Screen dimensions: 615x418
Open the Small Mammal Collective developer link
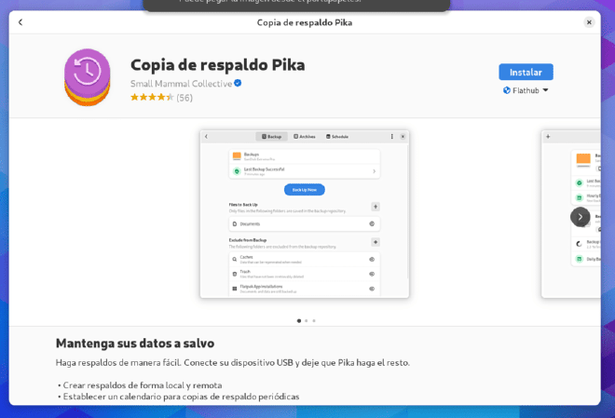[181, 84]
